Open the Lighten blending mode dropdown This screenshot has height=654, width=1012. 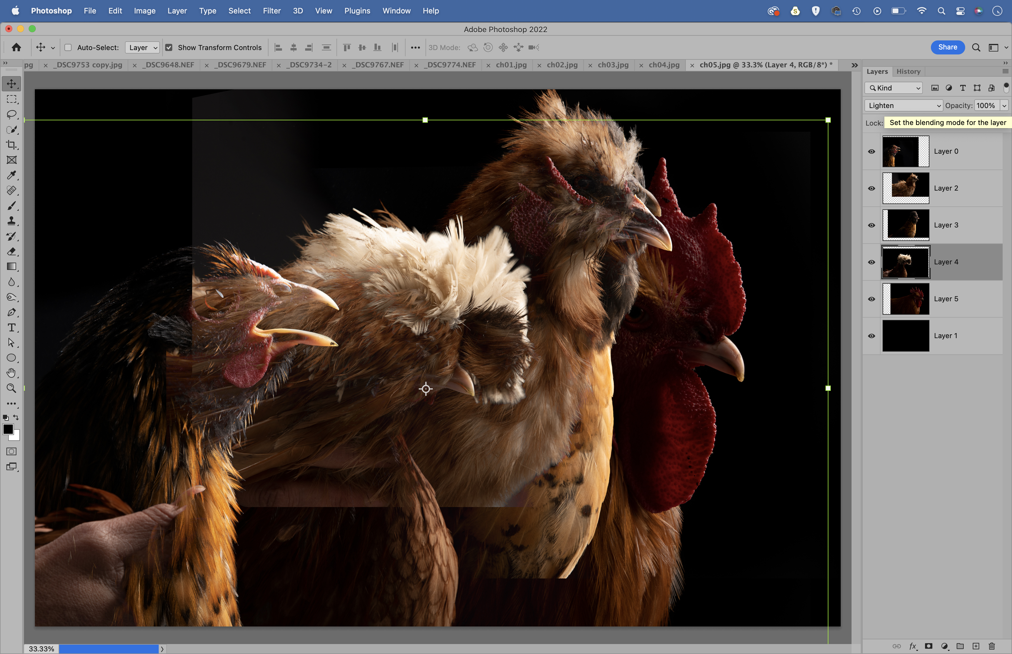(903, 105)
